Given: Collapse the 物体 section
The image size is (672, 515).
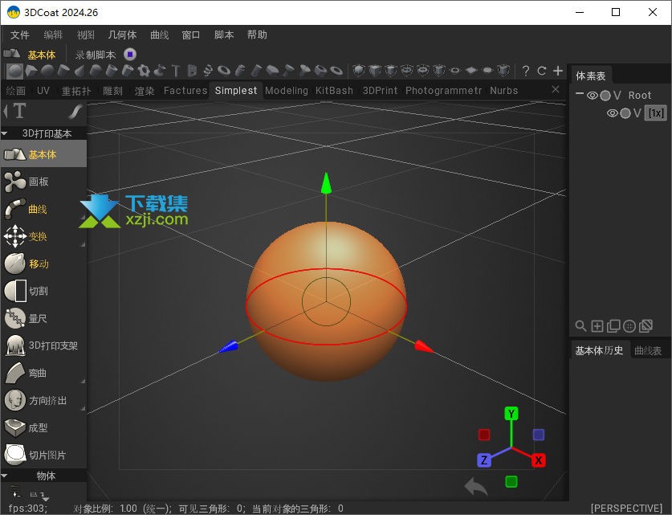Looking at the screenshot, I should [5, 476].
